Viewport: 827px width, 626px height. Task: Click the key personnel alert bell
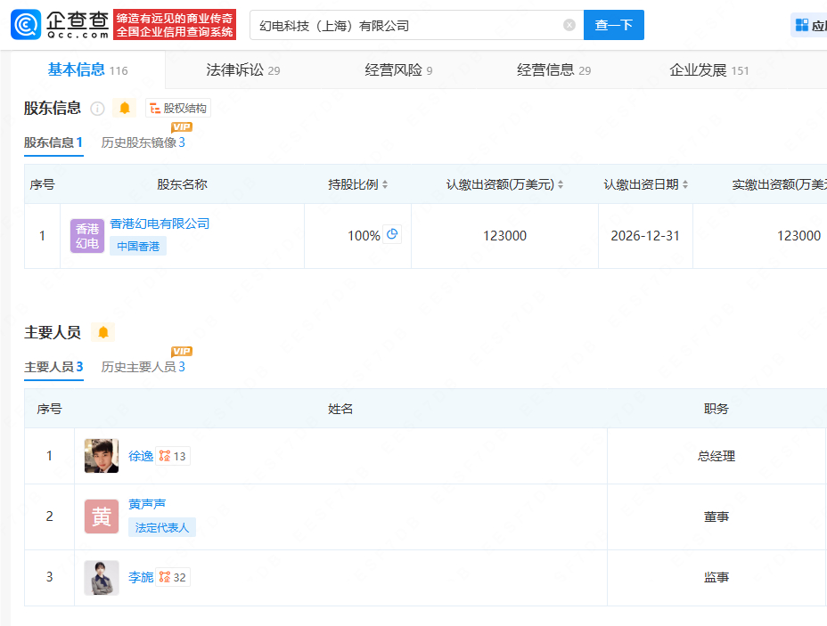(x=103, y=332)
